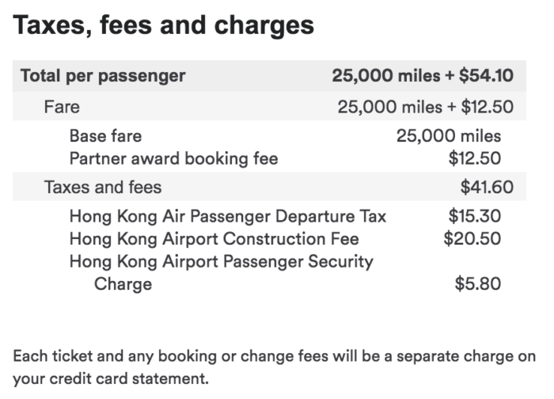Select the Fare row label
Viewport: 554px width, 399px height.
[62, 107]
